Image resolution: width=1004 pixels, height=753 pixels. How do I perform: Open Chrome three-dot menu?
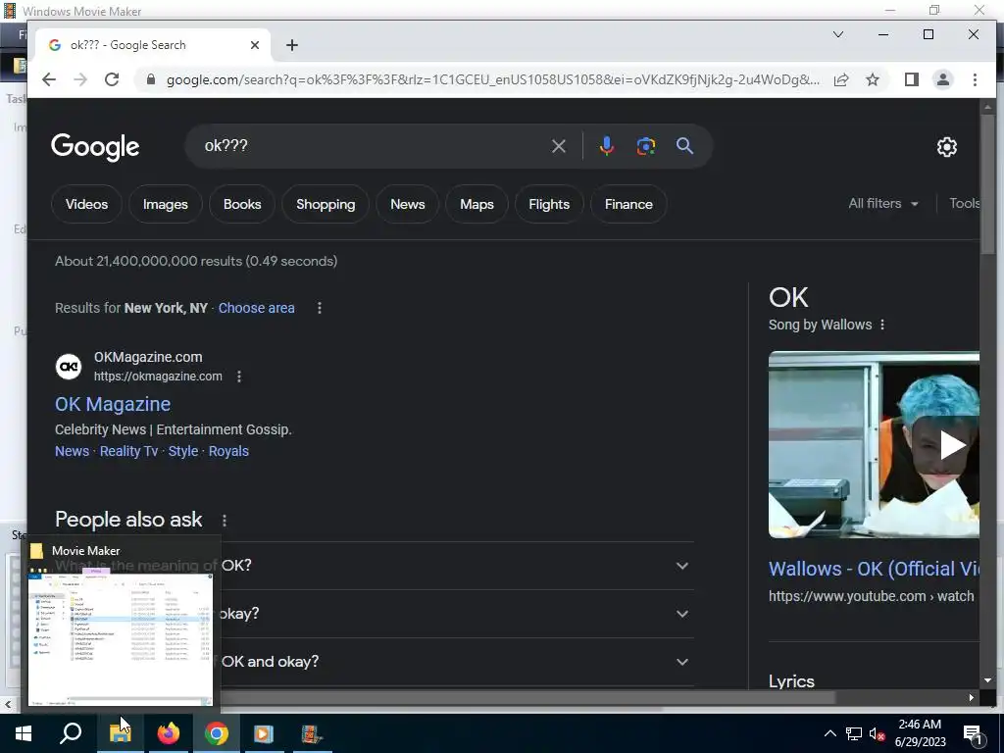click(975, 79)
